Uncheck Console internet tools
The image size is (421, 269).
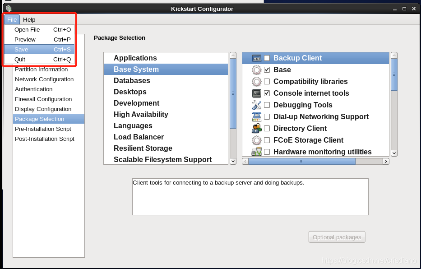pos(267,93)
